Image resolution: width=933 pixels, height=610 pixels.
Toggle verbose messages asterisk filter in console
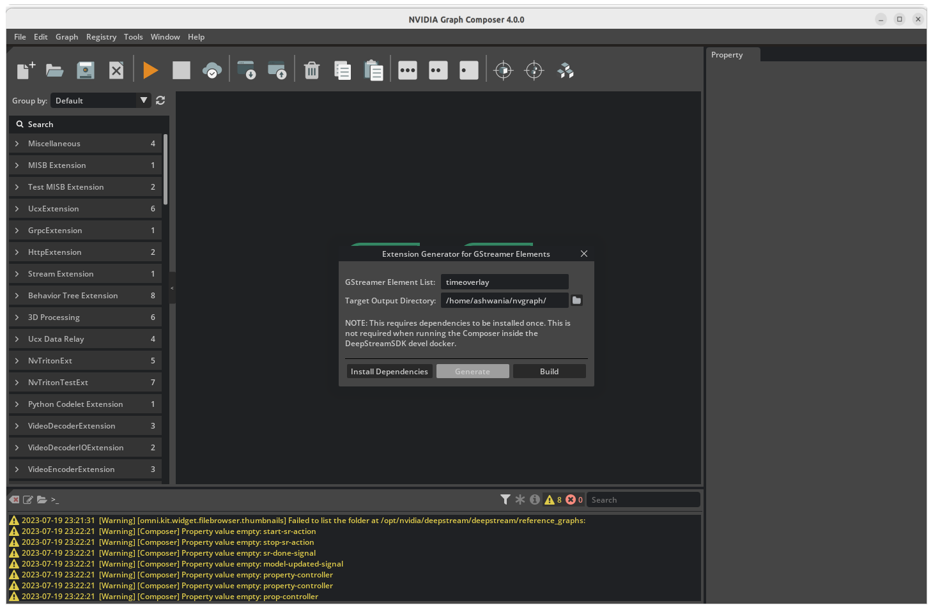[x=520, y=499]
